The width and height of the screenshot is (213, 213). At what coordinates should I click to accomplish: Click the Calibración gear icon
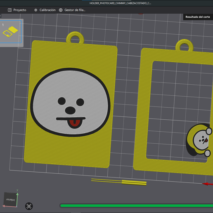pos(36,10)
